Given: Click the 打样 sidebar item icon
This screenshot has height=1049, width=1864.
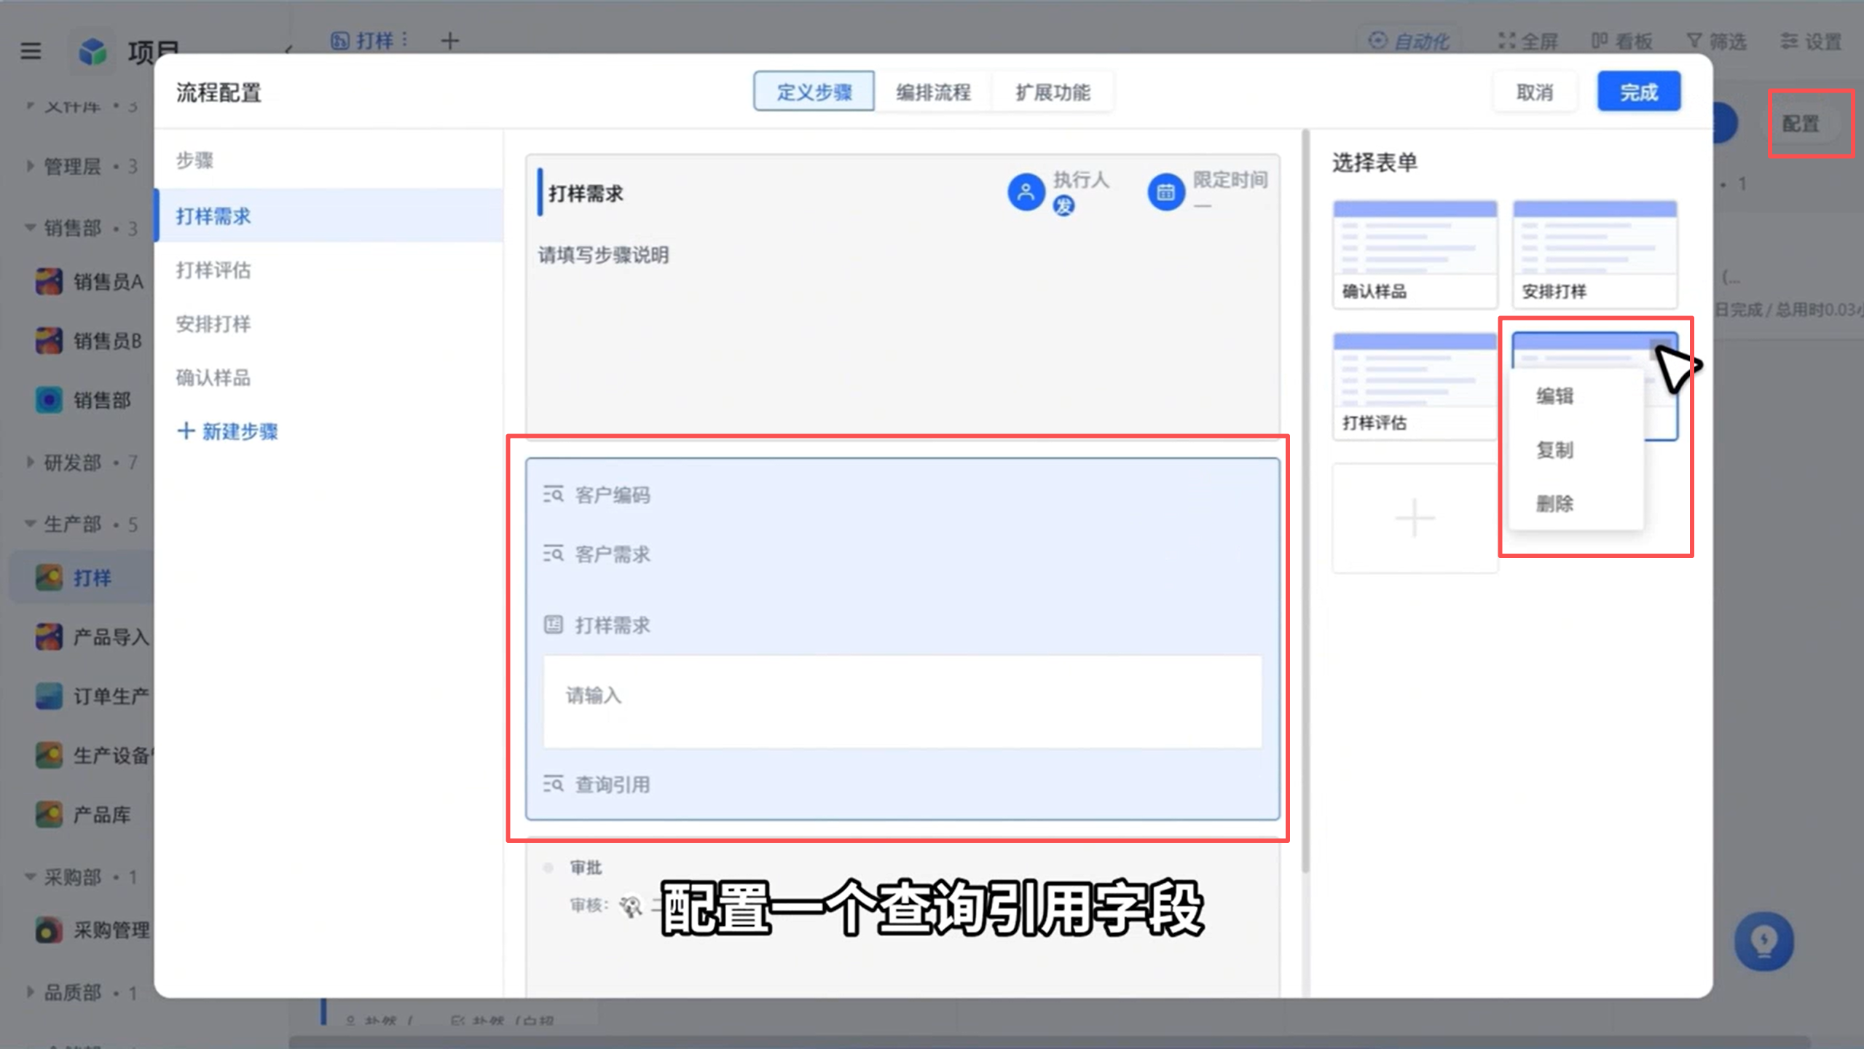Looking at the screenshot, I should pos(49,577).
